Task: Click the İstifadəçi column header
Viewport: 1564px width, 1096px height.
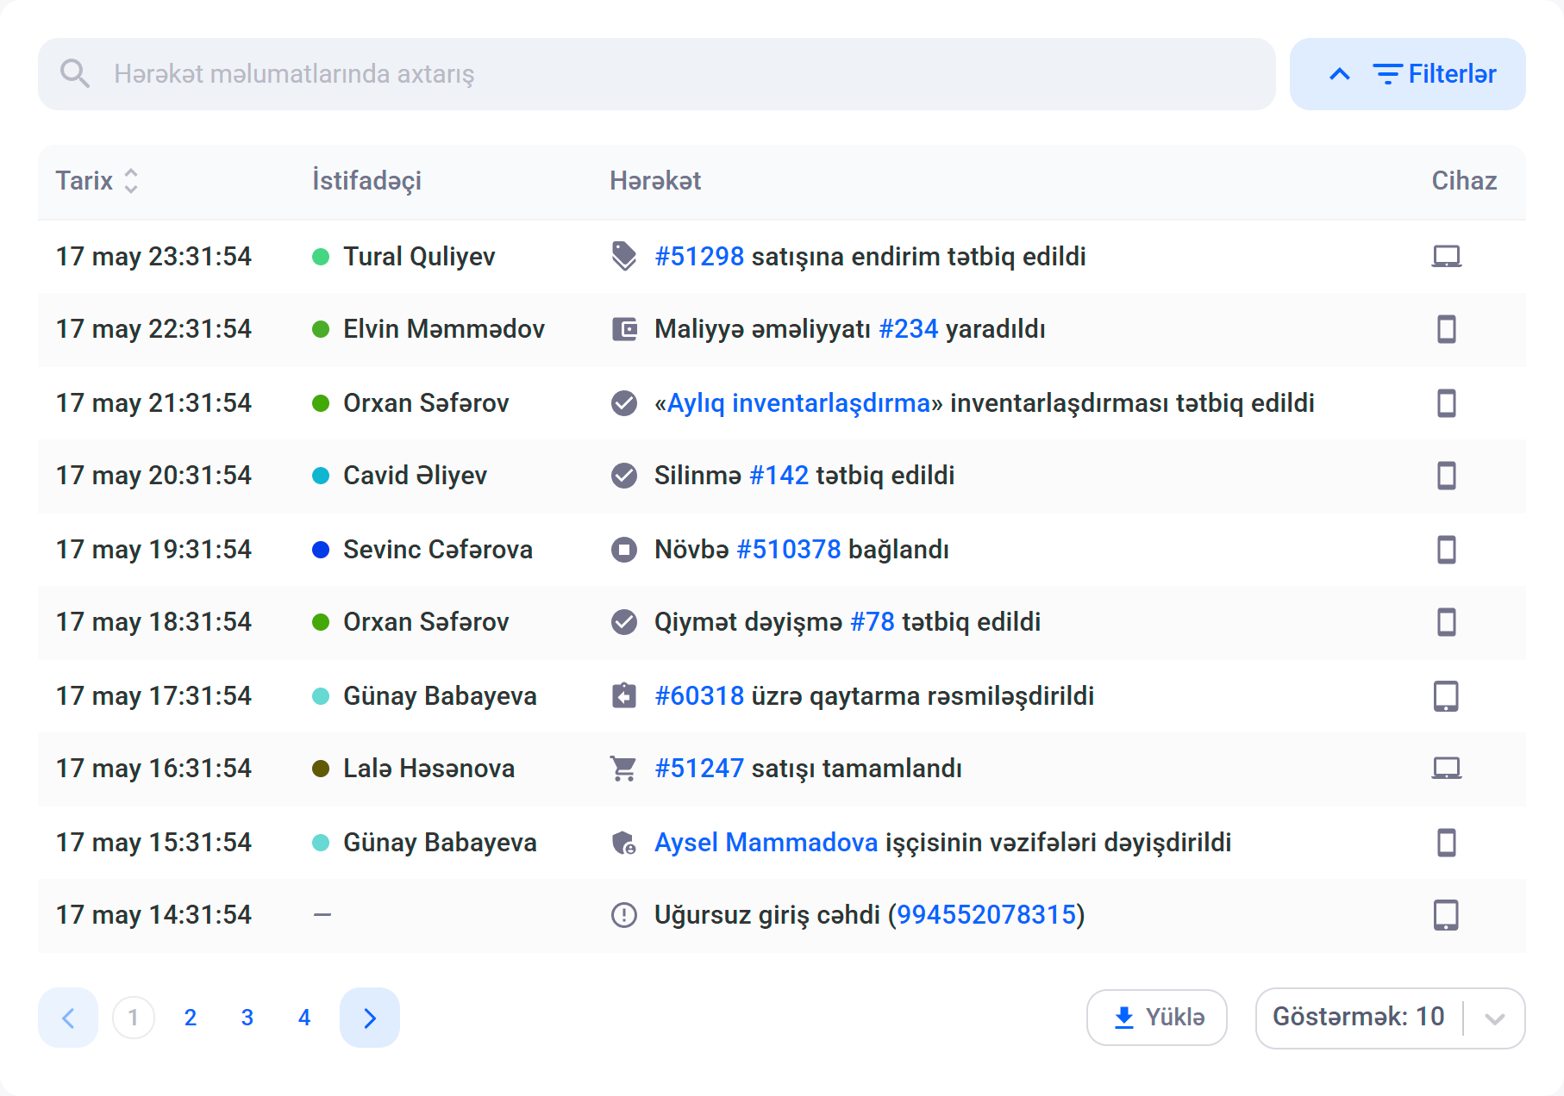Action: (x=367, y=181)
